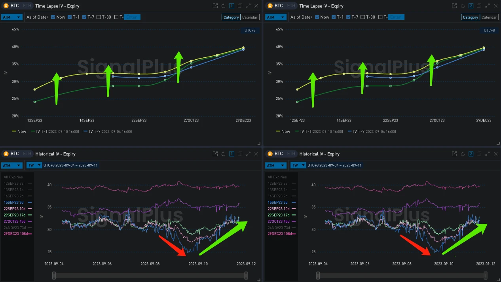Open ATM dropdown in right Historical IV panel
The width and height of the screenshot is (501, 282).
click(275, 165)
